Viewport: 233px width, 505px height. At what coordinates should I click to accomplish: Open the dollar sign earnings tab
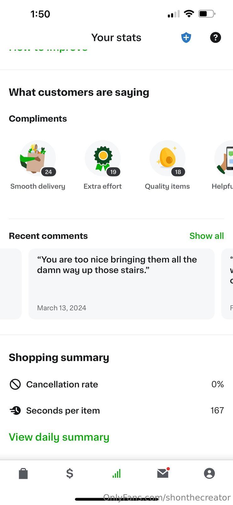tap(70, 473)
